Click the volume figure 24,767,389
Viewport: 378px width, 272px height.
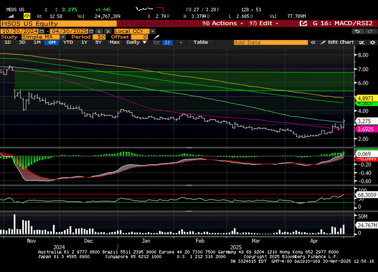click(x=107, y=16)
